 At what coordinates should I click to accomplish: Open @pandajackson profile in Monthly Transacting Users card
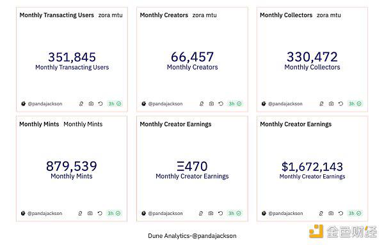[x=45, y=104]
